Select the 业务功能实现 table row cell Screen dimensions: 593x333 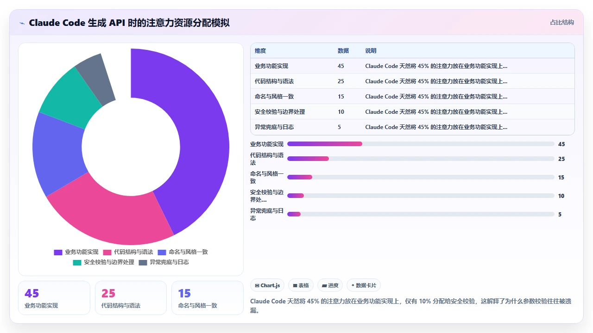click(271, 66)
